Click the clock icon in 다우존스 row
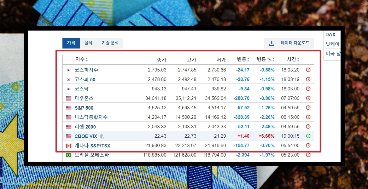Viewport: 368px width, 189px height. (308, 98)
